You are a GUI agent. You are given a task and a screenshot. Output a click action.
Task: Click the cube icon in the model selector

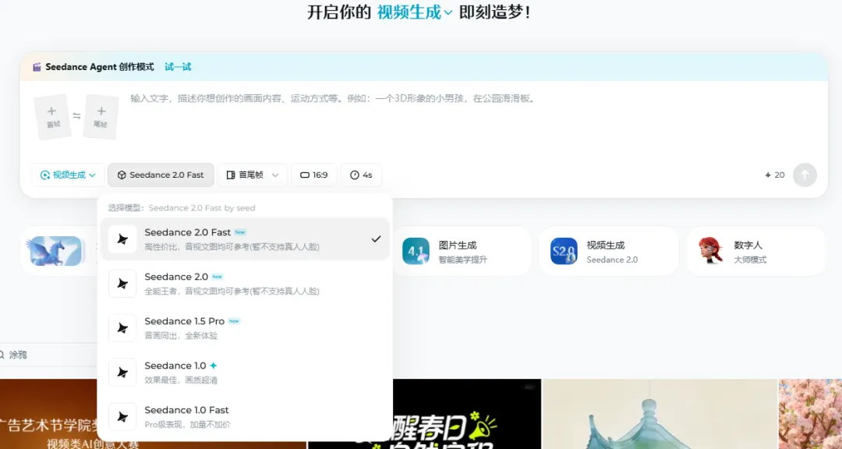122,175
